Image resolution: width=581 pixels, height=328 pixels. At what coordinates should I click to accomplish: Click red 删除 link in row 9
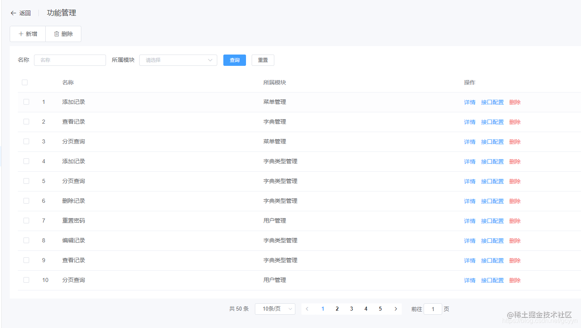(x=515, y=261)
